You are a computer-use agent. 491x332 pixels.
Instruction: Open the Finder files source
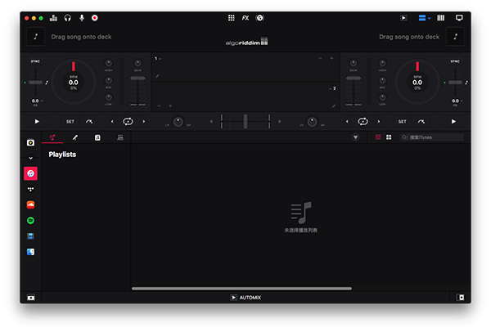(x=30, y=252)
